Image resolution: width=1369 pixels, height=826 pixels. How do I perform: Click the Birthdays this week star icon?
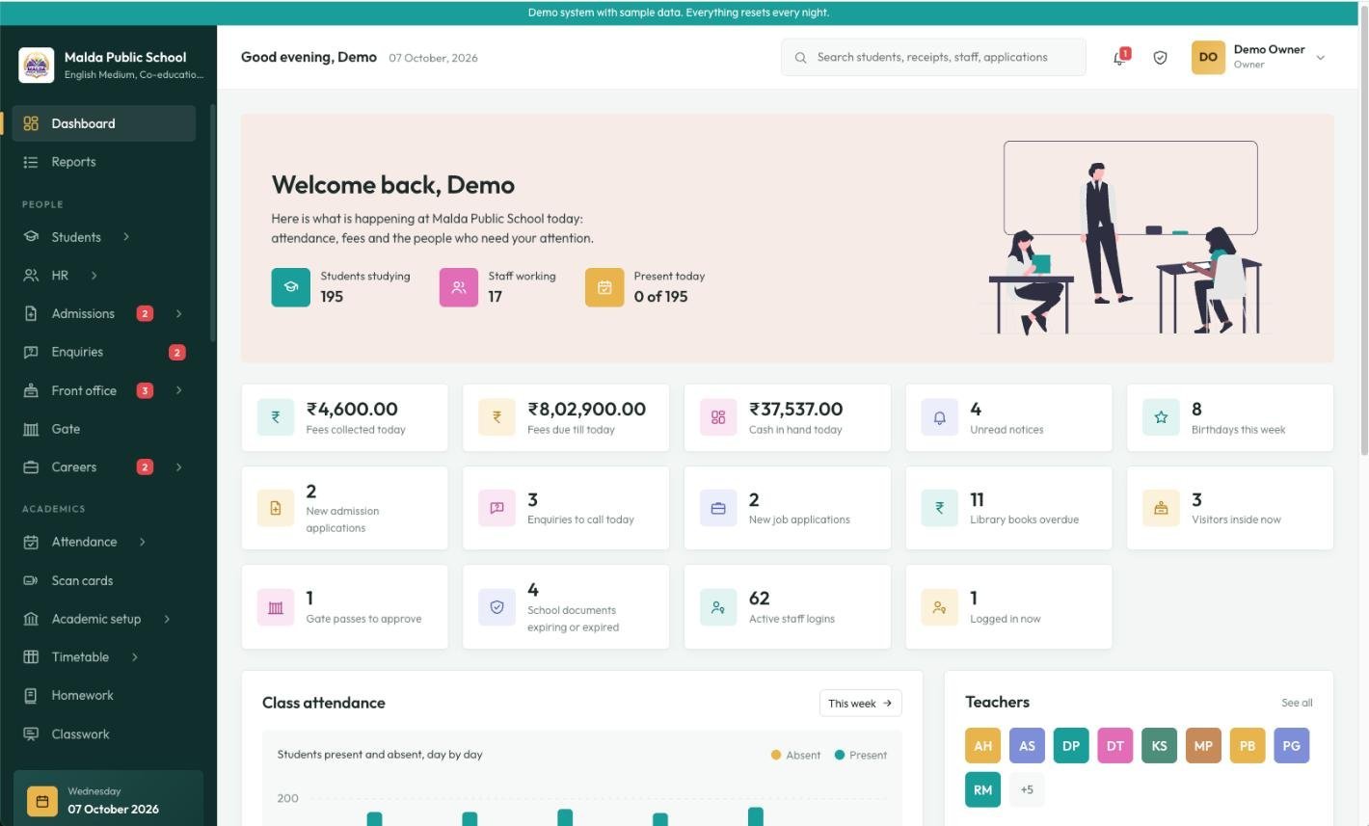pyautogui.click(x=1161, y=417)
